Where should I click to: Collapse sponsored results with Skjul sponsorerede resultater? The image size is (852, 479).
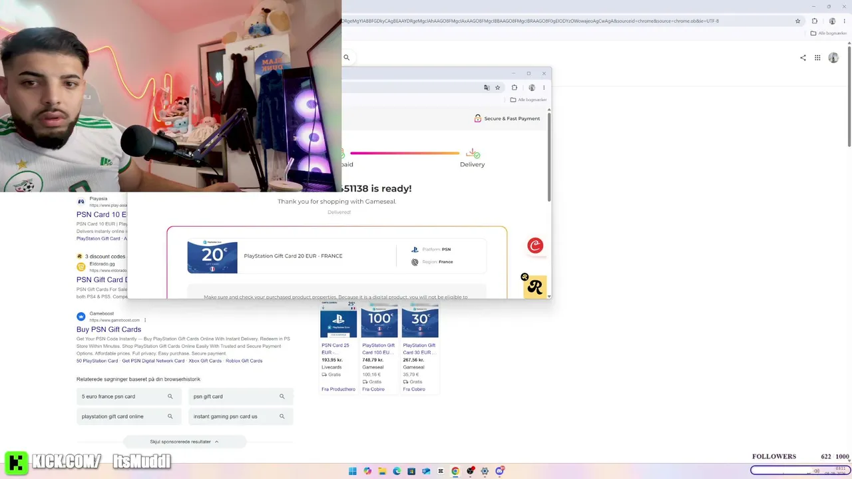184,442
